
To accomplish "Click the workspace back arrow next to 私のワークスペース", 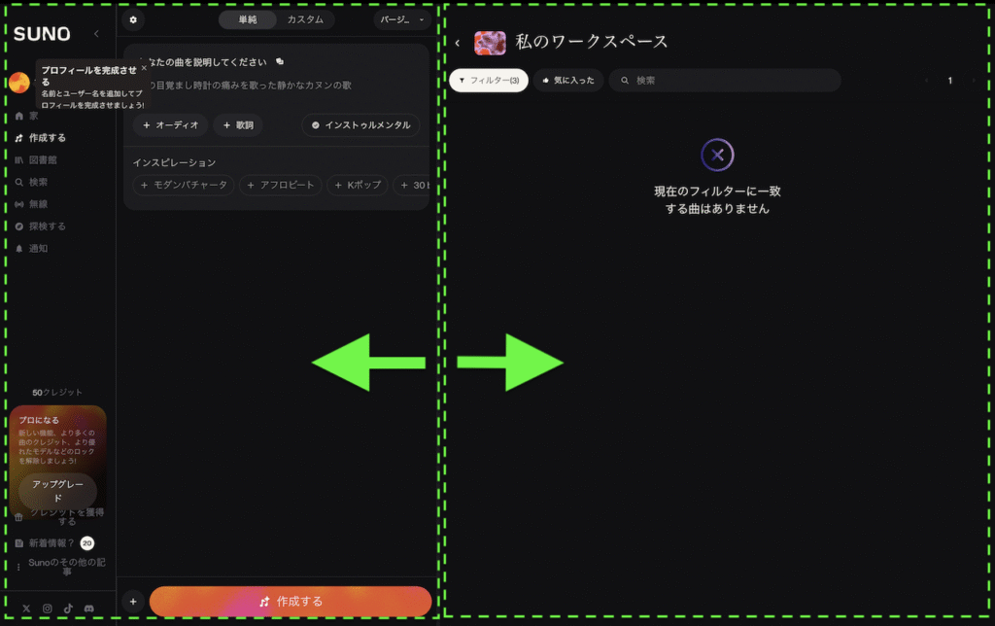I will (458, 43).
